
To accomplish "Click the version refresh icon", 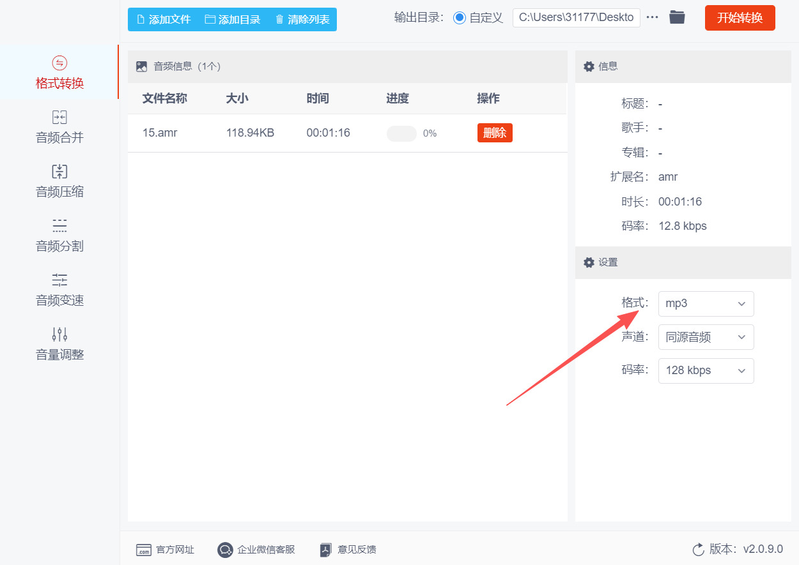I will click(x=699, y=550).
